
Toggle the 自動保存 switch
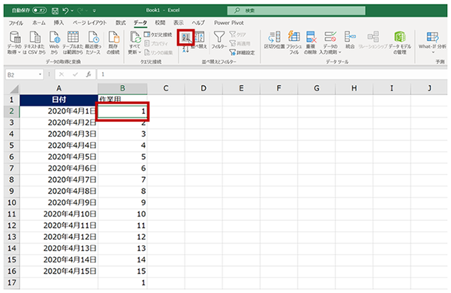click(39, 10)
